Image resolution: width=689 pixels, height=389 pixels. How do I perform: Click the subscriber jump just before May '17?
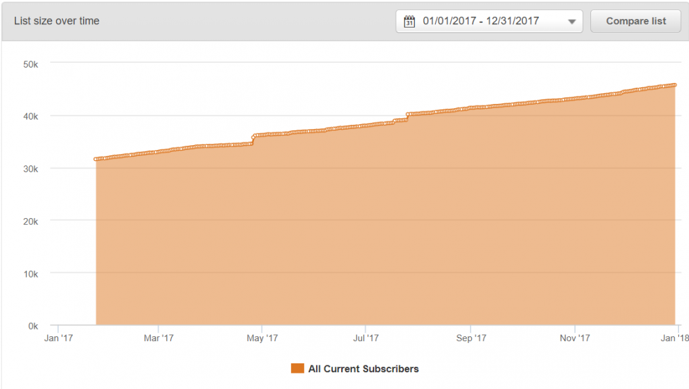(x=253, y=139)
